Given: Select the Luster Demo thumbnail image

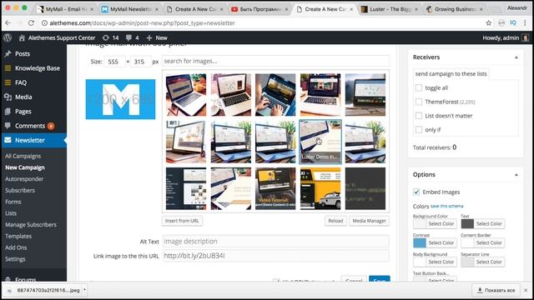Looking at the screenshot, I should point(320,142).
